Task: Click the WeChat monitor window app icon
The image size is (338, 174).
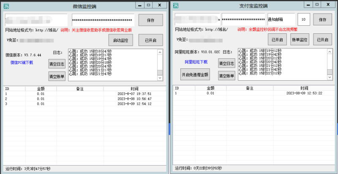Action: pos(6,6)
